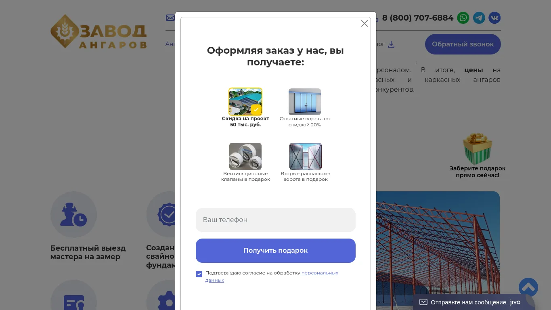This screenshot has height=310, width=551.
Task: Click the Обратный звонок button
Action: (x=463, y=44)
